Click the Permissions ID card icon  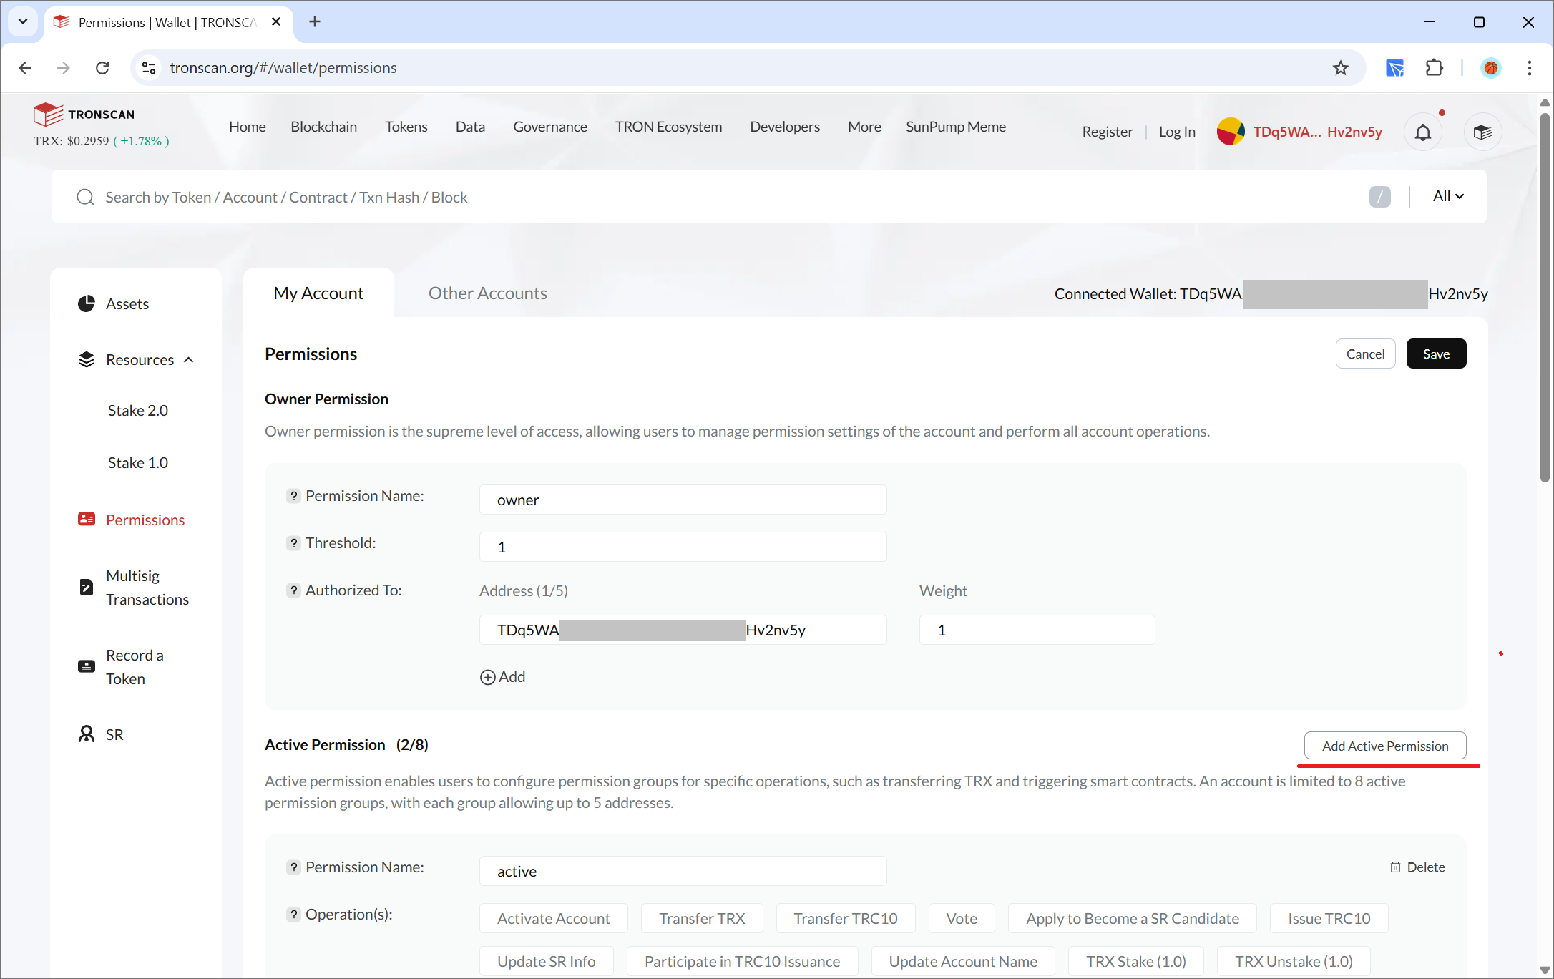point(86,520)
